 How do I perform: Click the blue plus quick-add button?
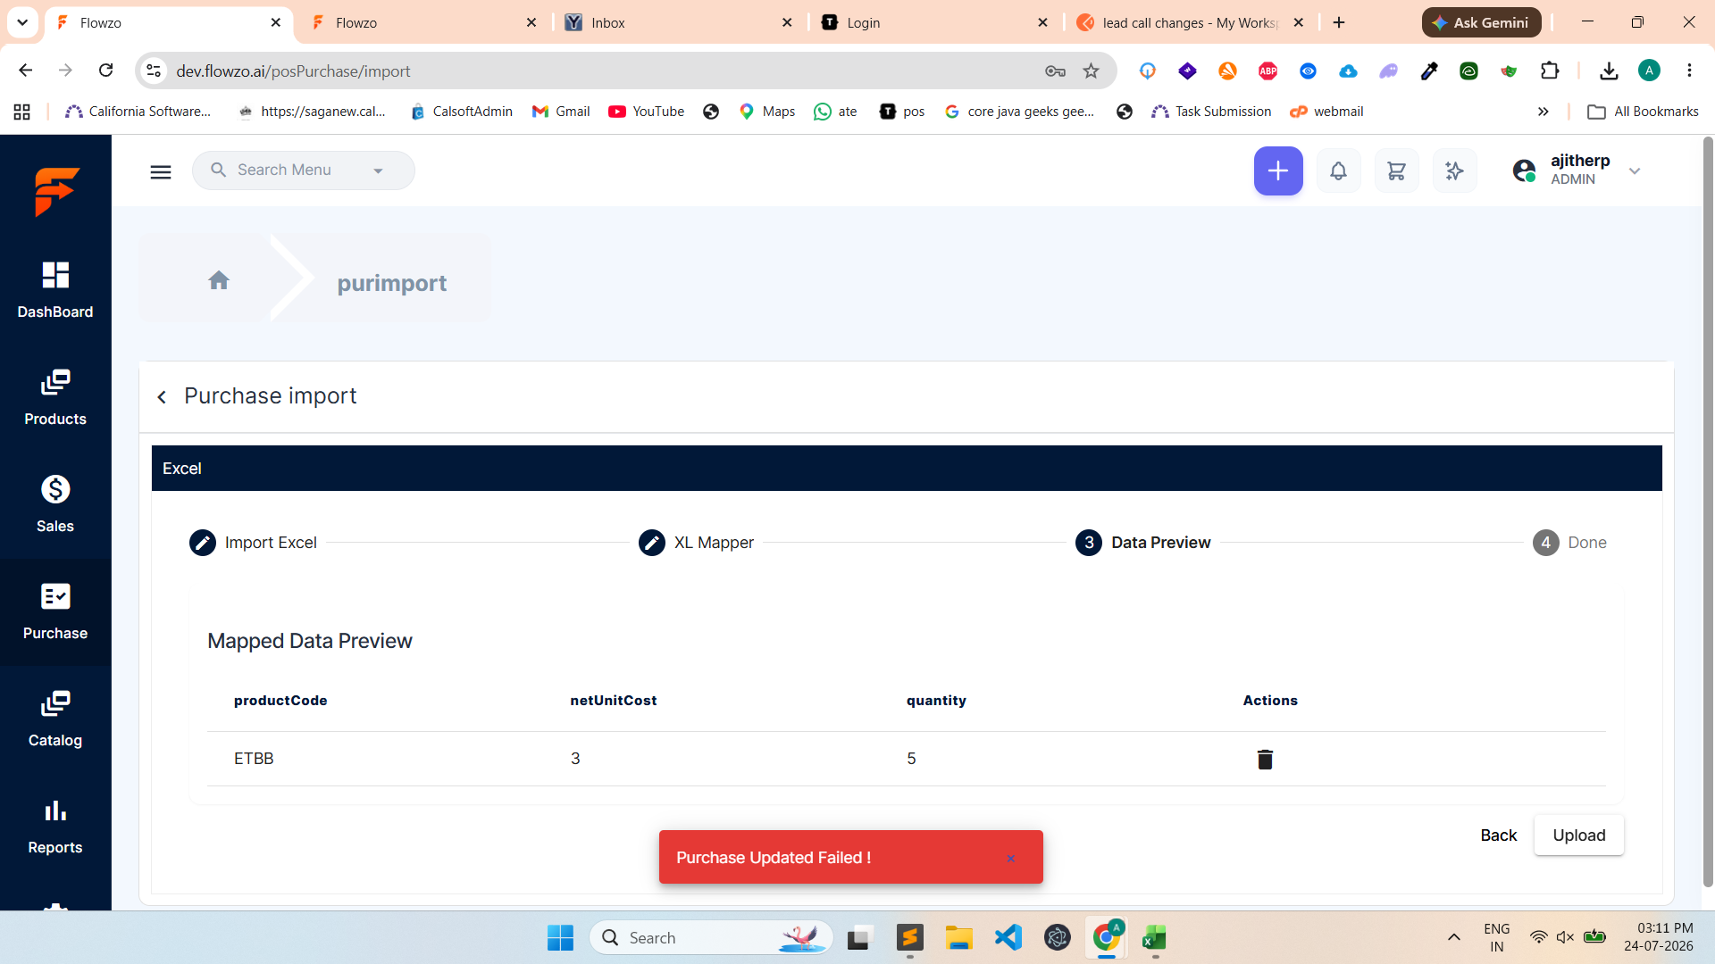click(x=1278, y=170)
